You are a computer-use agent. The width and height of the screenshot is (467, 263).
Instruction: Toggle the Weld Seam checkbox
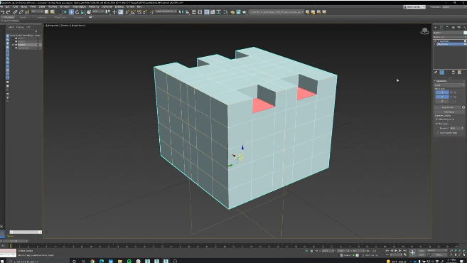coord(437,124)
